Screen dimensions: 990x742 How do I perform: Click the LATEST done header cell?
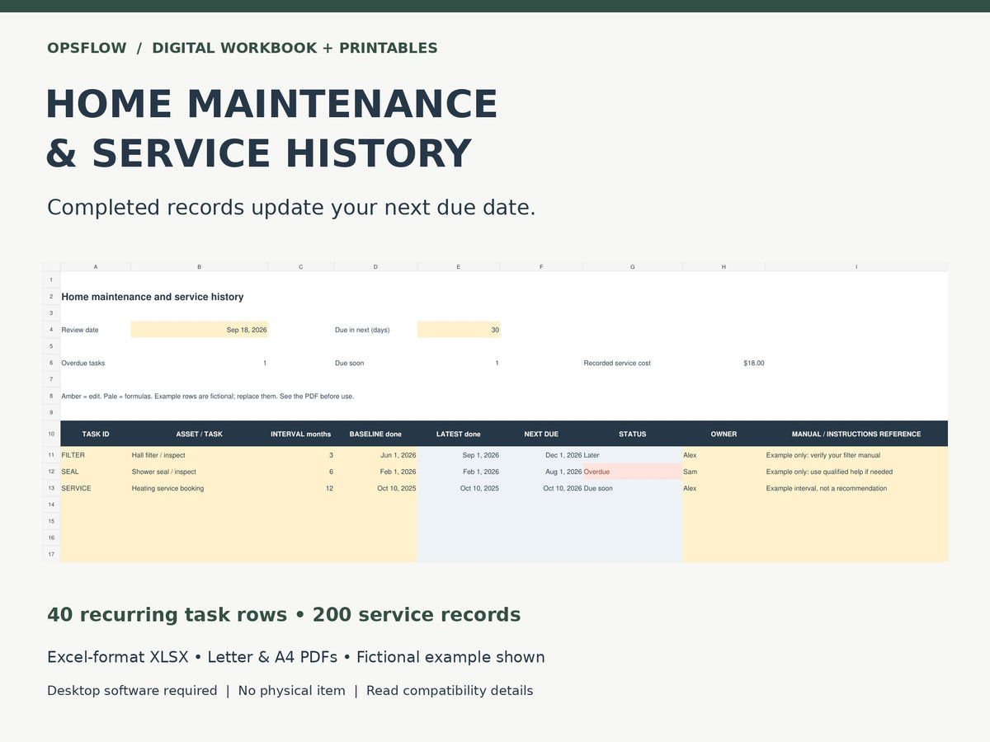(459, 434)
